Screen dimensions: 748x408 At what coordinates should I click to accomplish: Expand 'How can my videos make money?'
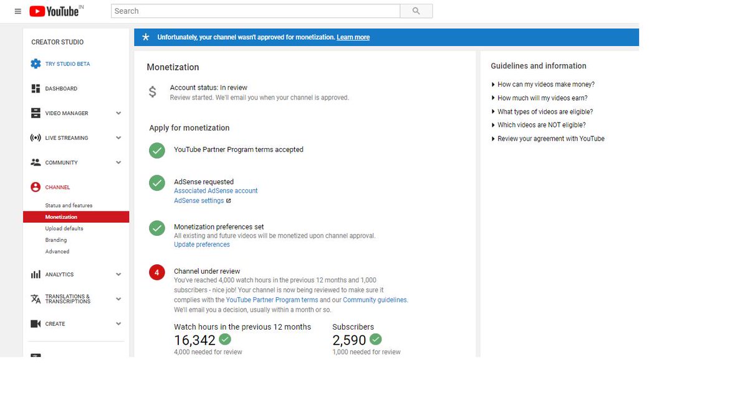(543, 85)
